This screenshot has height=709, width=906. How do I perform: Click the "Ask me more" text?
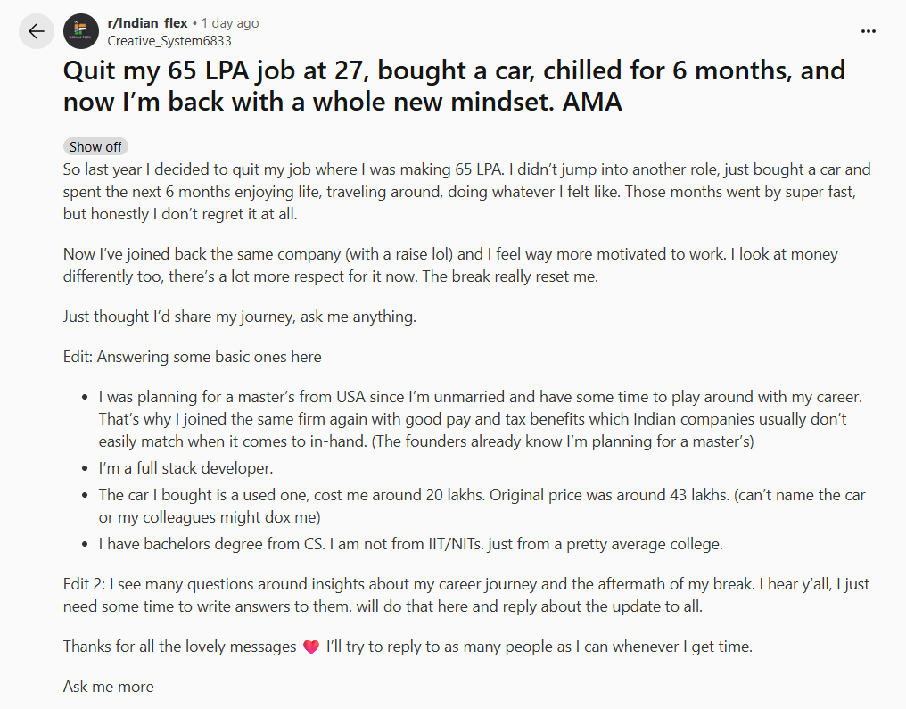[108, 687]
